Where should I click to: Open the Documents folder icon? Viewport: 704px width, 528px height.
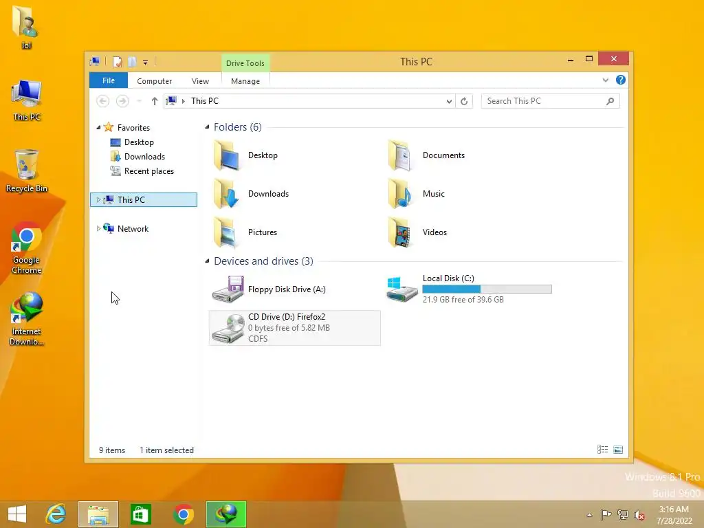[399, 155]
